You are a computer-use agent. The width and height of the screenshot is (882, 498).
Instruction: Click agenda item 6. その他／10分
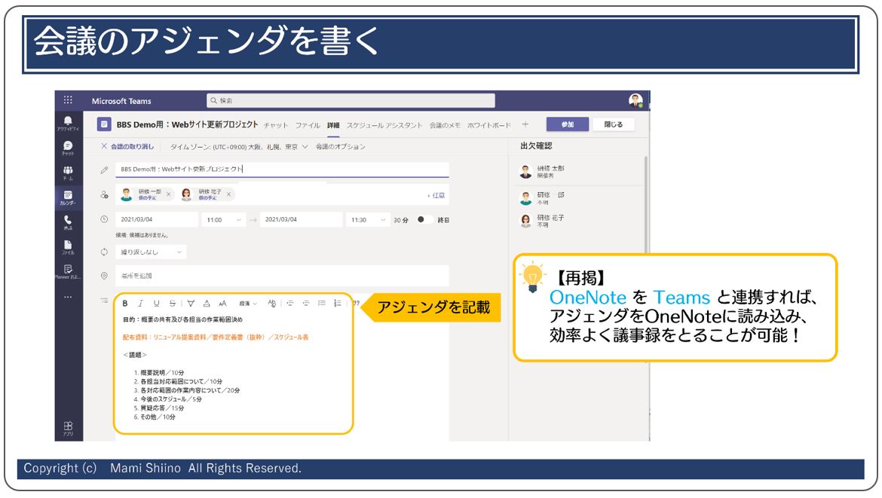[x=154, y=417]
